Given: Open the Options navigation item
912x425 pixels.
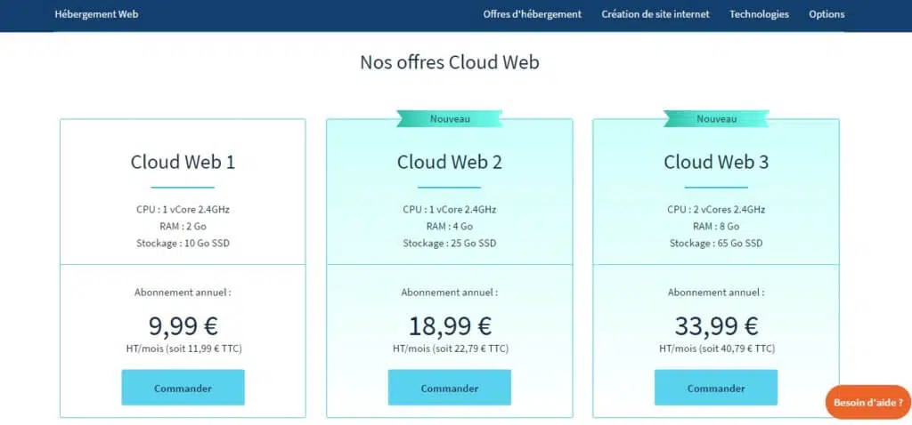Looking at the screenshot, I should coord(826,14).
